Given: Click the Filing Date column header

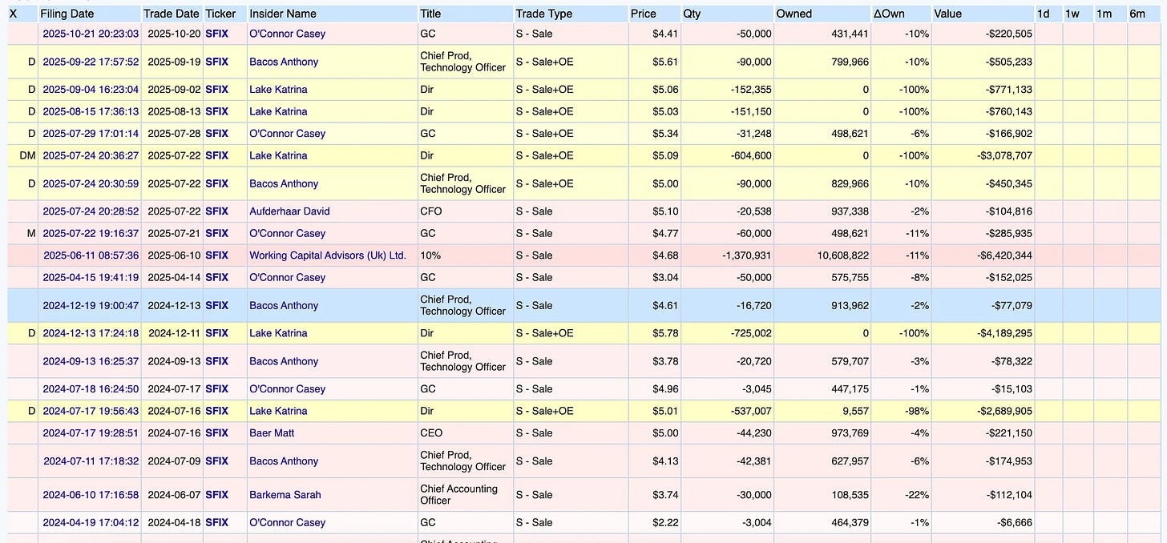Looking at the screenshot, I should click(x=67, y=14).
